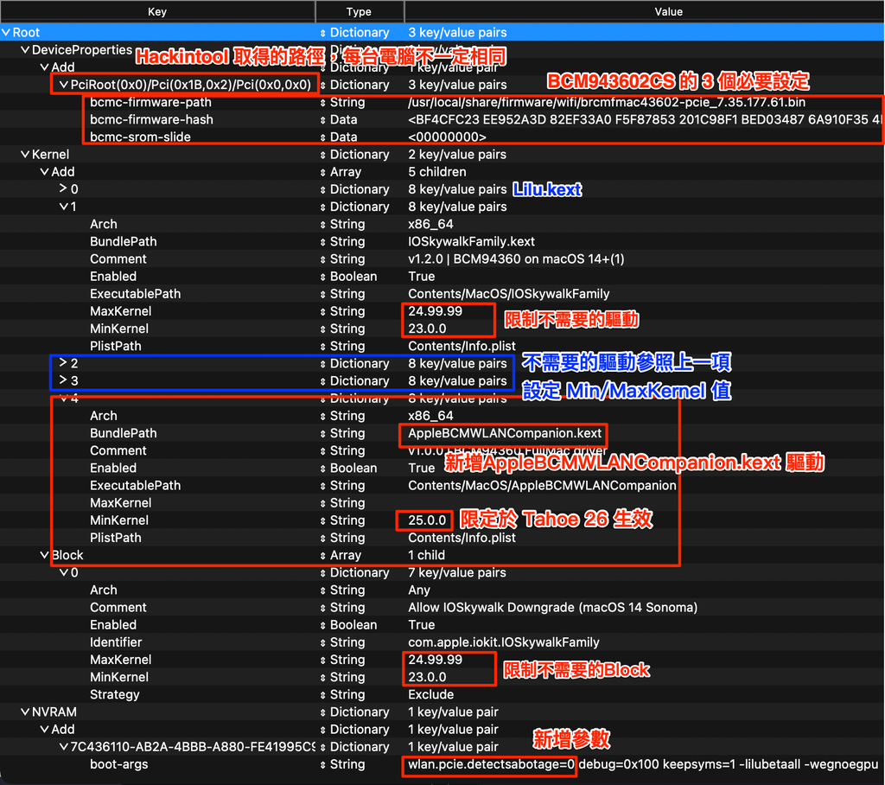885x785 pixels.
Task: Click the Exclude strategy value
Action: pyautogui.click(x=430, y=694)
